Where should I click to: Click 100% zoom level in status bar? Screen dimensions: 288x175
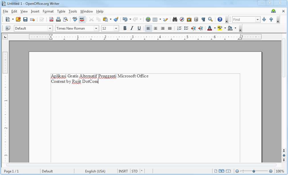pyautogui.click(x=280, y=171)
